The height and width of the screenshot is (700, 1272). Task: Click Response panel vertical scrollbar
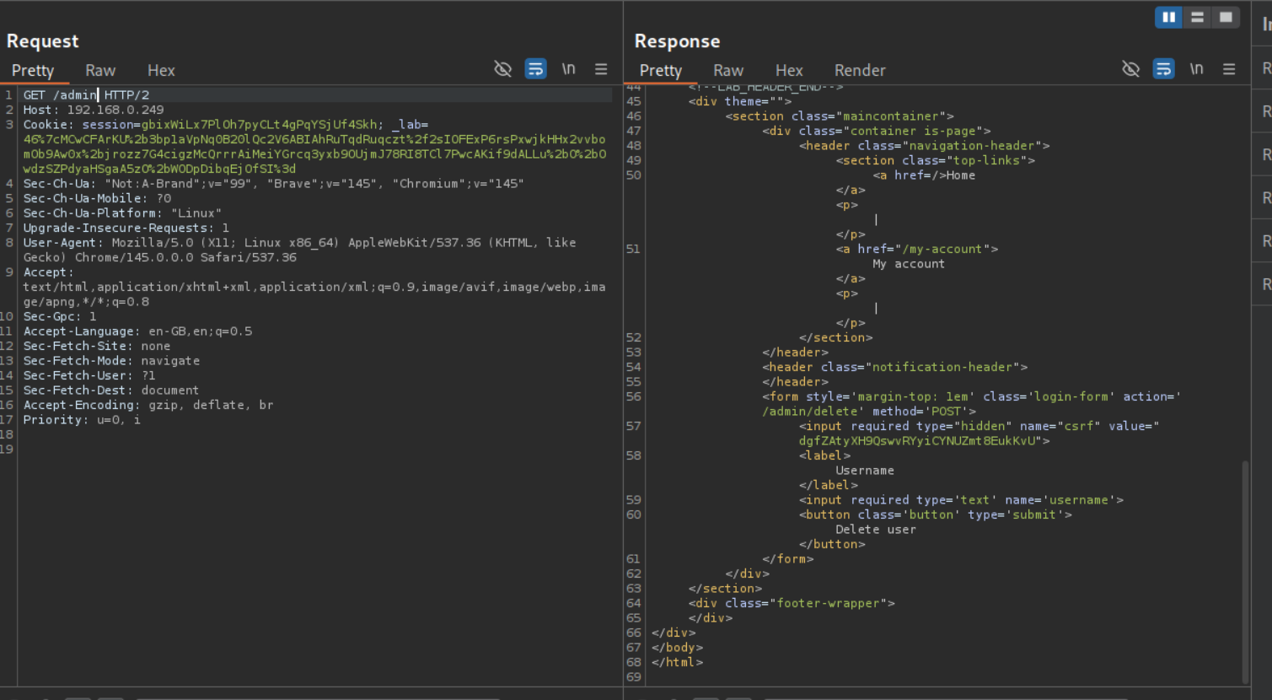click(x=1246, y=570)
